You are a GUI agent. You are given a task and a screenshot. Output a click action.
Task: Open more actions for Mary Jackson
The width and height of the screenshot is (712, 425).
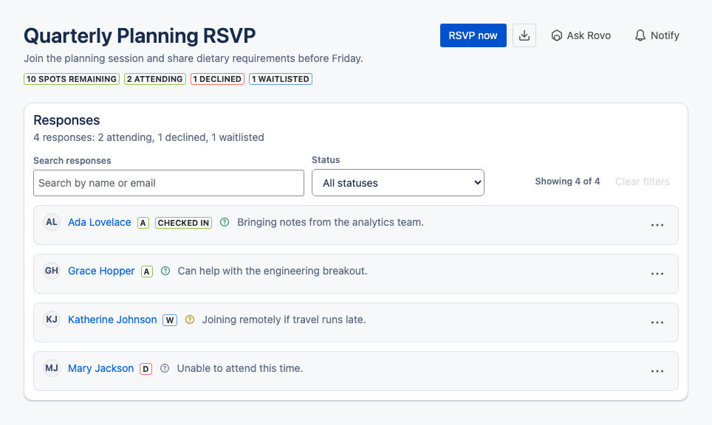click(x=657, y=371)
